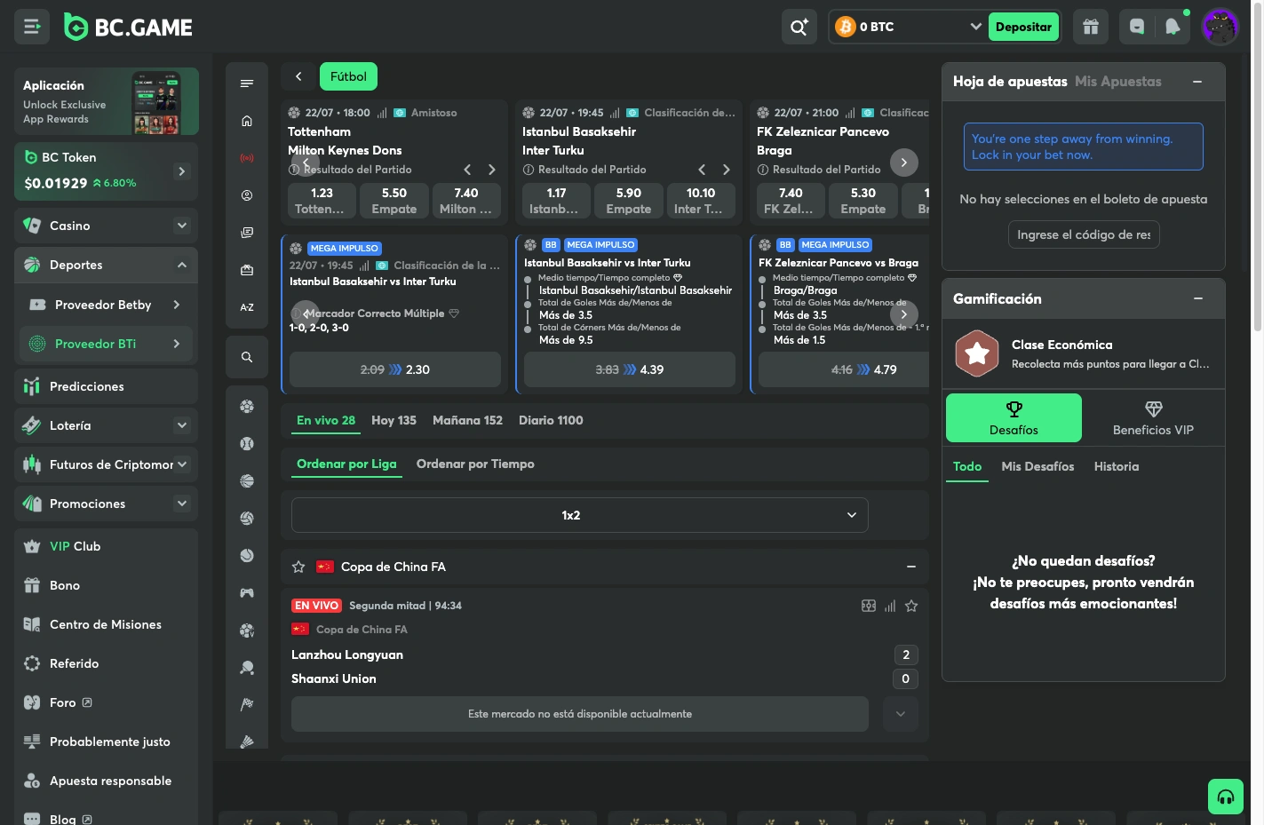The height and width of the screenshot is (825, 1264).
Task: Switch to the Diario 1100 tab
Action: click(551, 421)
